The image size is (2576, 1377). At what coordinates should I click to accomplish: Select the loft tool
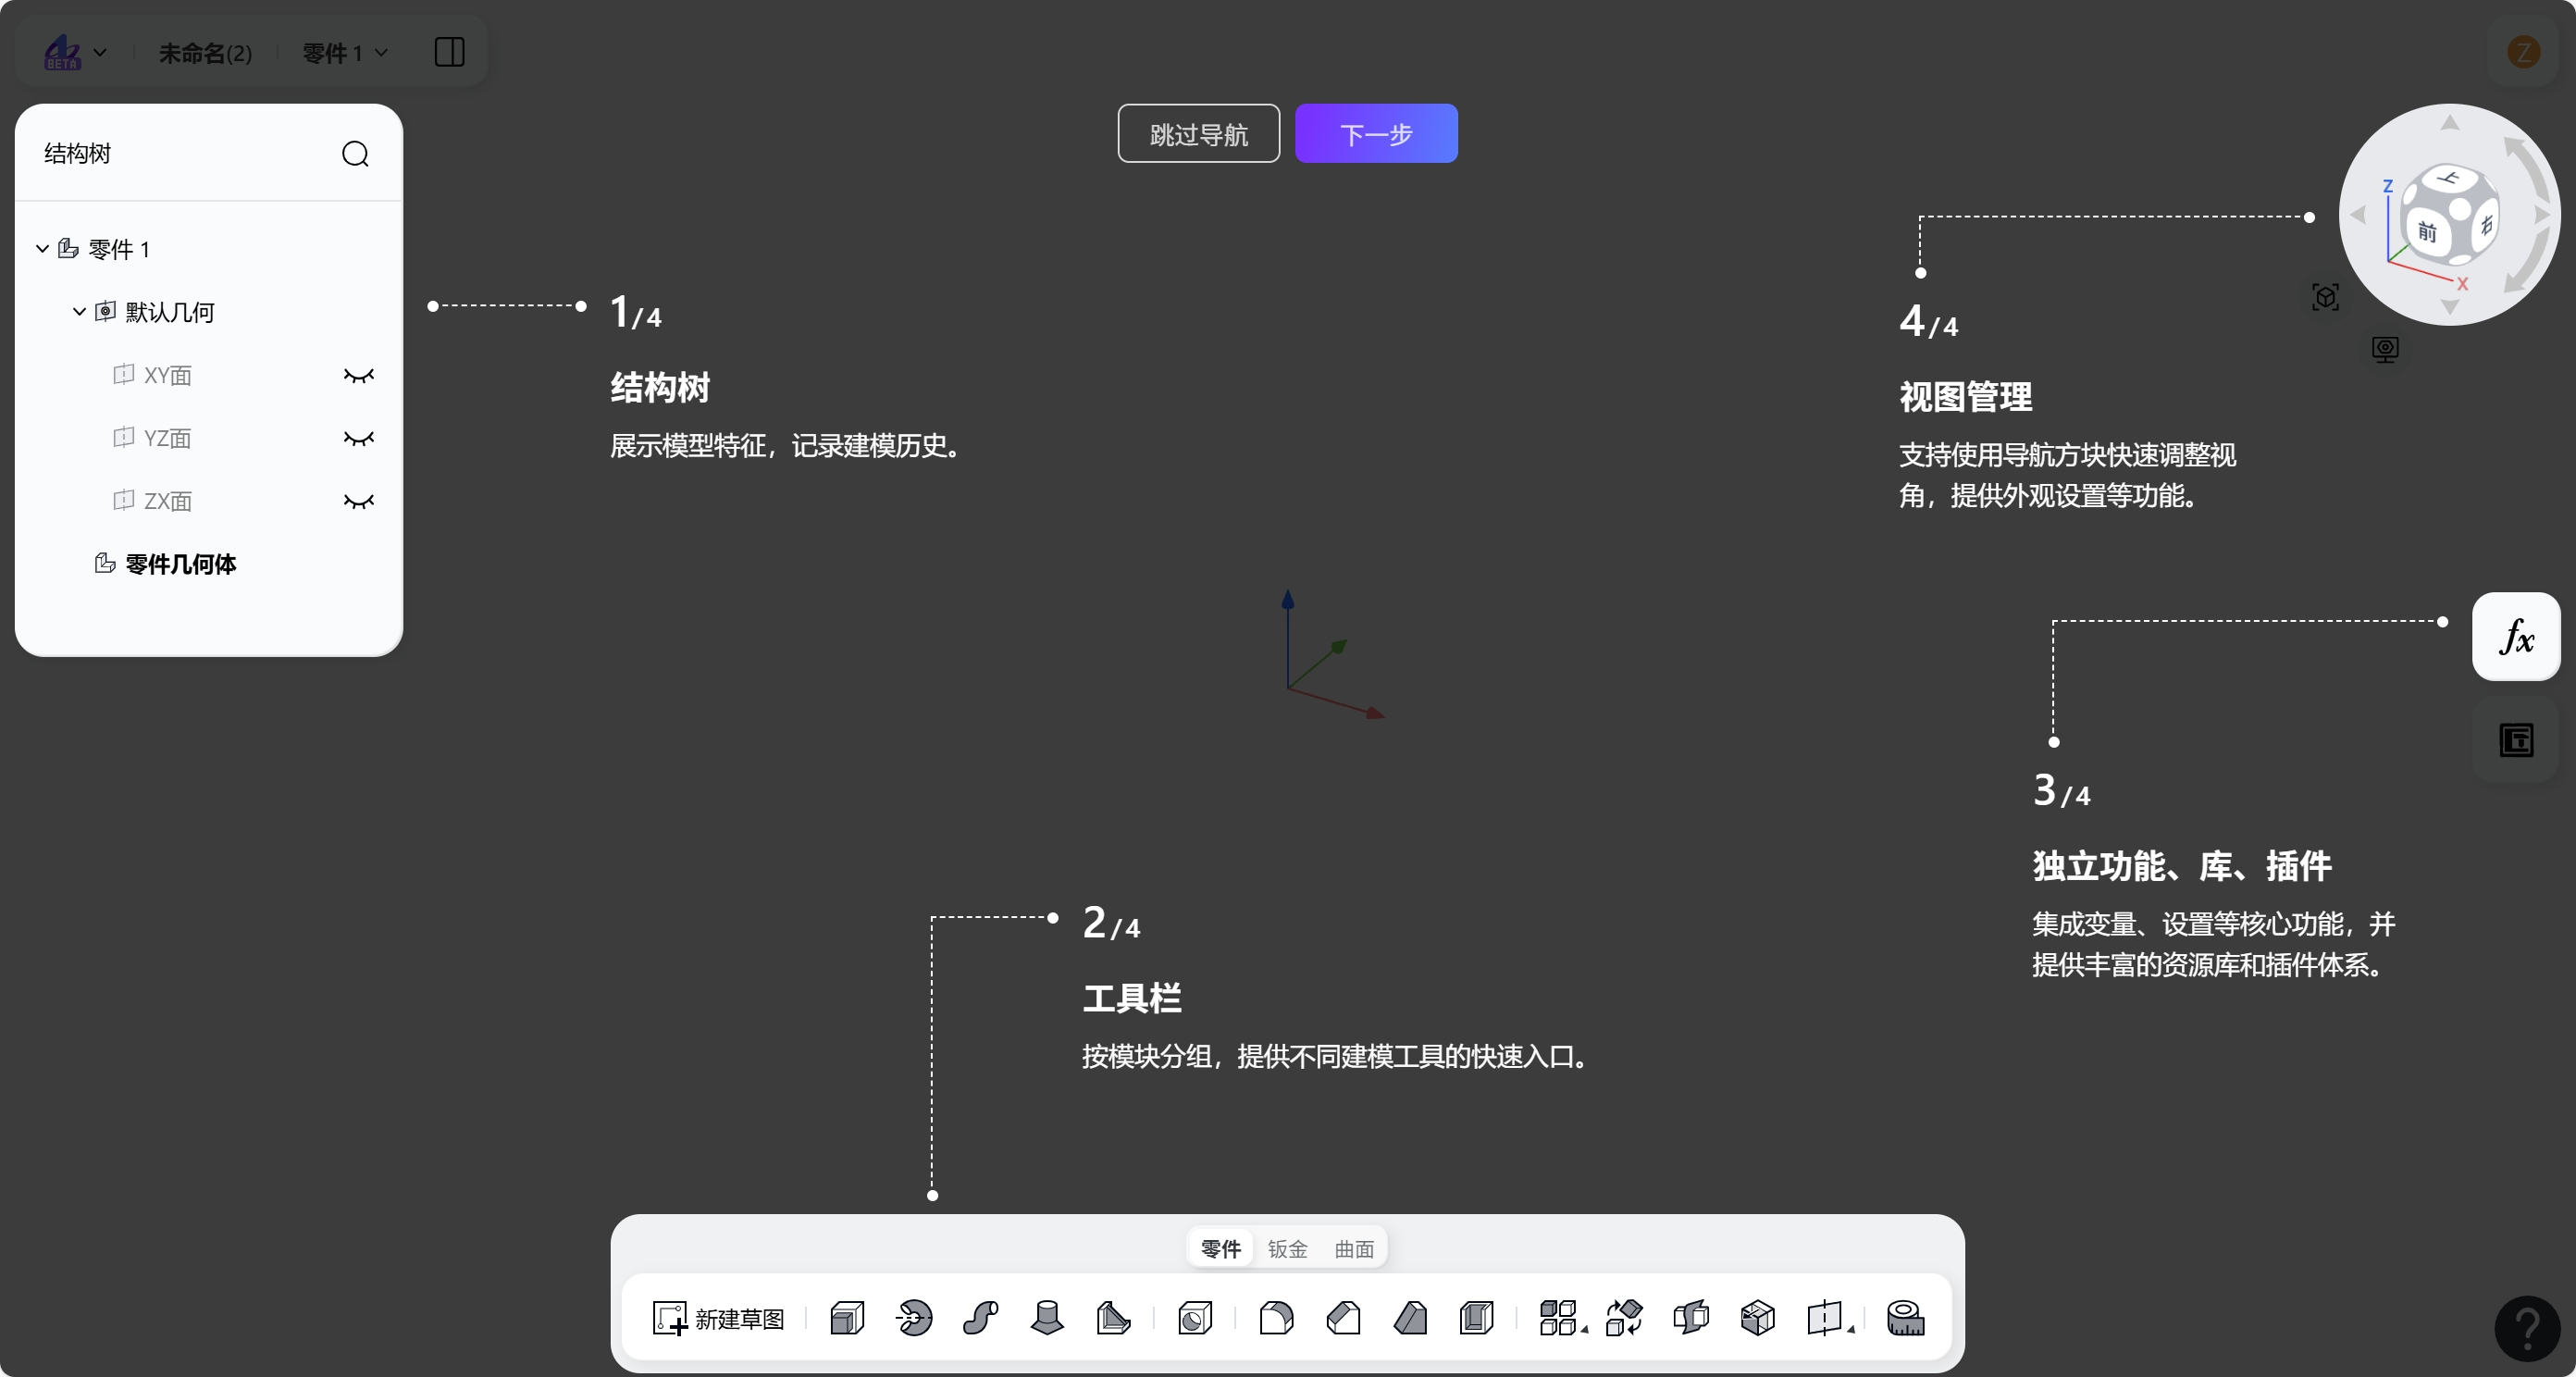(1046, 1318)
